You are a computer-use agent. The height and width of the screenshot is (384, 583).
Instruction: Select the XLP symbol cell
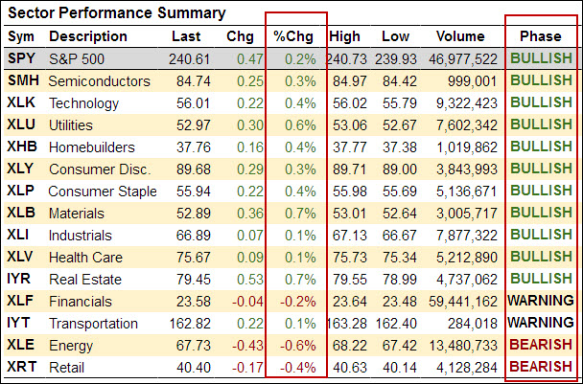coord(21,191)
